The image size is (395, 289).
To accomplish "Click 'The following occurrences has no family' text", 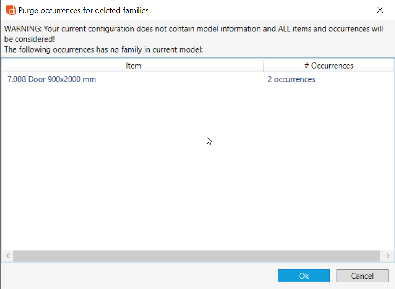I will click(103, 49).
